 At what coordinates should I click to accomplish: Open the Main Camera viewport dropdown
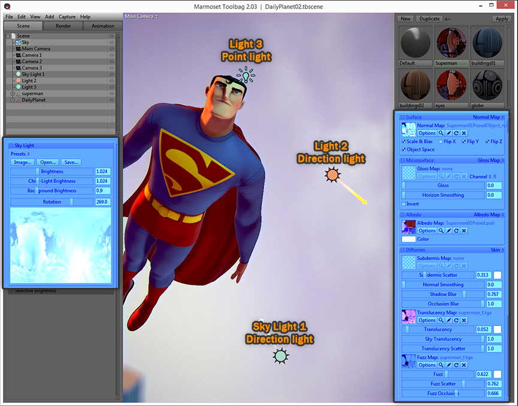coord(141,16)
